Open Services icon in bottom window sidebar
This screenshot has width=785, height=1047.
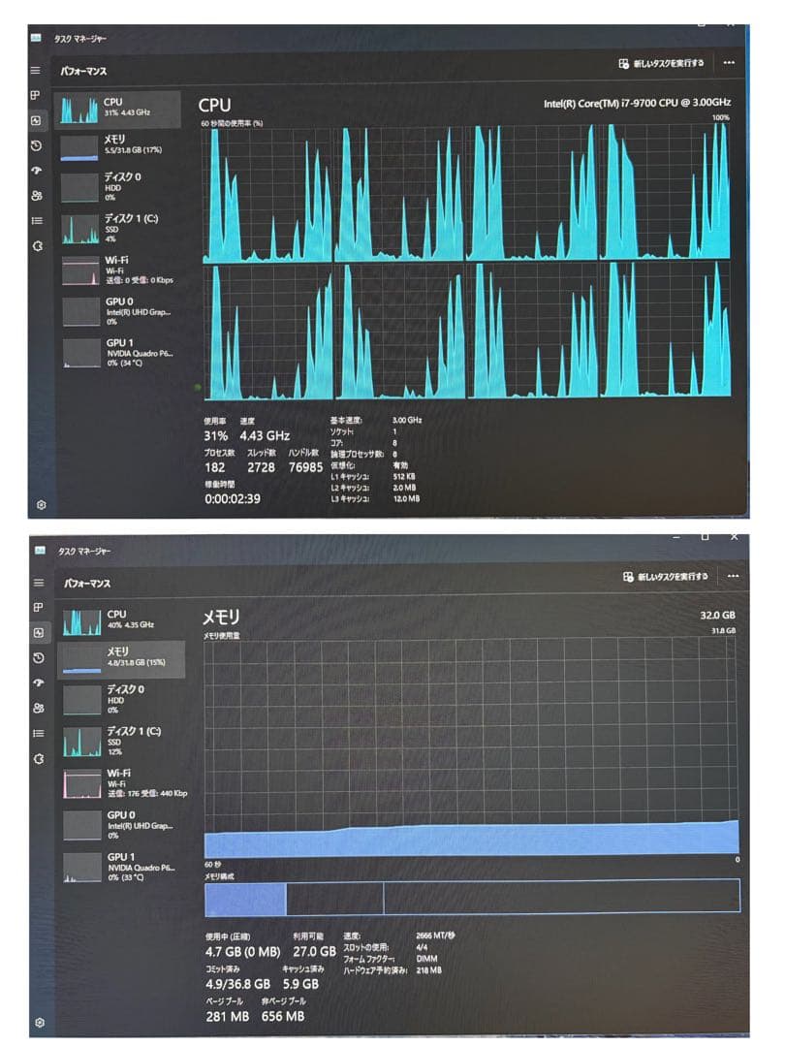click(38, 759)
